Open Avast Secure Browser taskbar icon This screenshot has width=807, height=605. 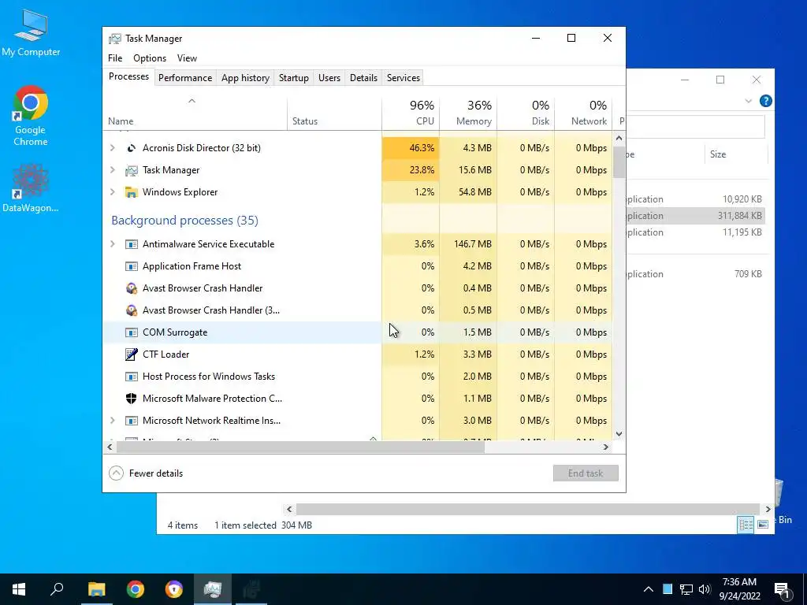[x=174, y=589]
